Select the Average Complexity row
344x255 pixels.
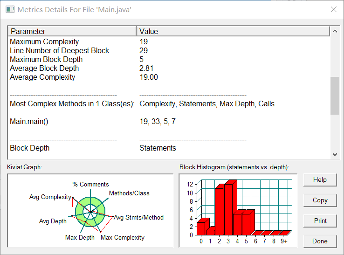coord(169,77)
